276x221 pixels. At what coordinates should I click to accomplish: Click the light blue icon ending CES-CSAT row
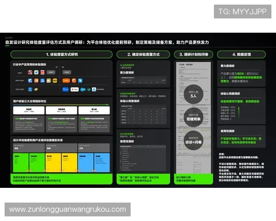(94, 89)
